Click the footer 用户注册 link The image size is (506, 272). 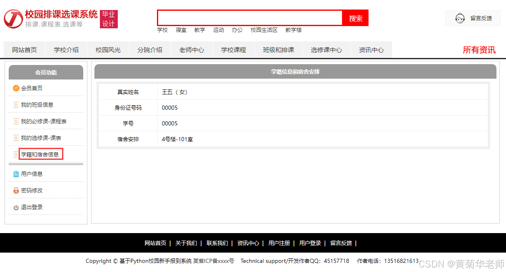pyautogui.click(x=279, y=243)
